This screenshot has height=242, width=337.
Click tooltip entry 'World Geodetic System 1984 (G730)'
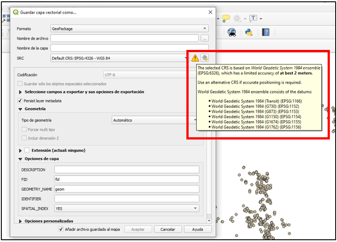click(x=244, y=107)
